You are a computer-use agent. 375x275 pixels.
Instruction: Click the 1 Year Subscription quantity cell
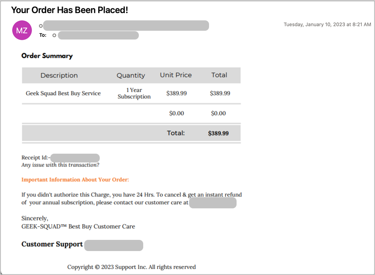point(134,93)
